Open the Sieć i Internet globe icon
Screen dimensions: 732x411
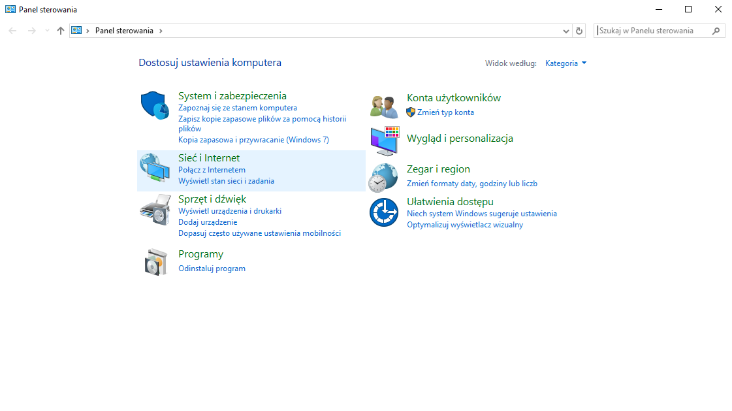click(x=154, y=169)
